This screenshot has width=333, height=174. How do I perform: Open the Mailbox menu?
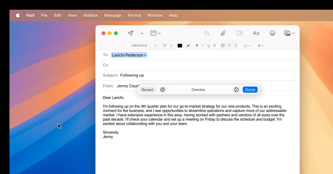pyautogui.click(x=90, y=15)
